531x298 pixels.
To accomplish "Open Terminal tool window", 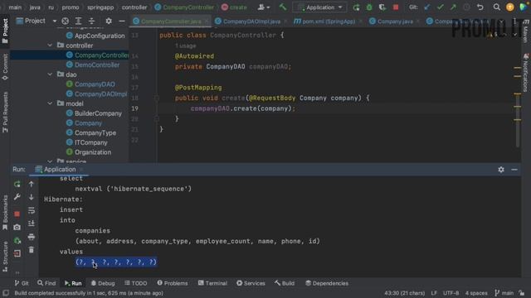I will pos(212,283).
